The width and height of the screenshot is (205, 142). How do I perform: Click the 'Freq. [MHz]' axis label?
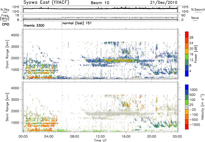tap(5, 17)
